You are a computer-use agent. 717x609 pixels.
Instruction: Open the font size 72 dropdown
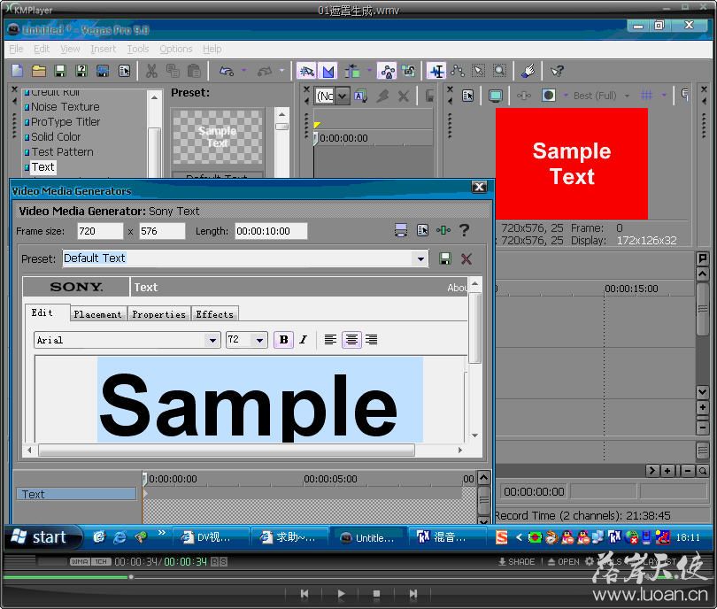click(x=259, y=340)
